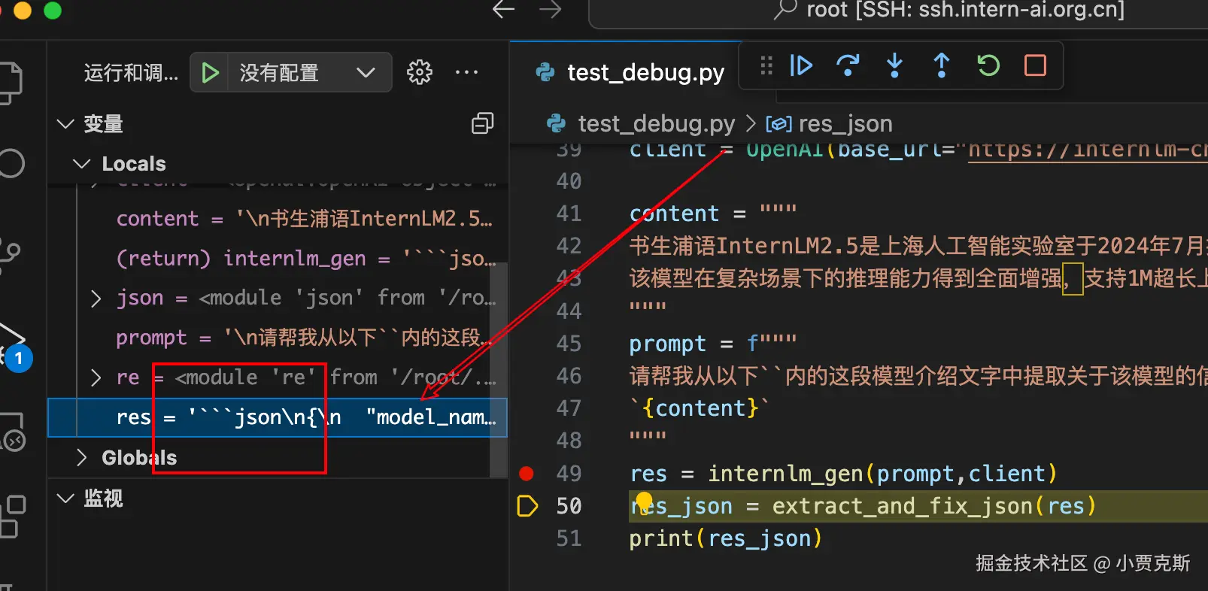Open Explorer files activity bar icon
This screenshot has height=591, width=1208.
tap(11, 81)
